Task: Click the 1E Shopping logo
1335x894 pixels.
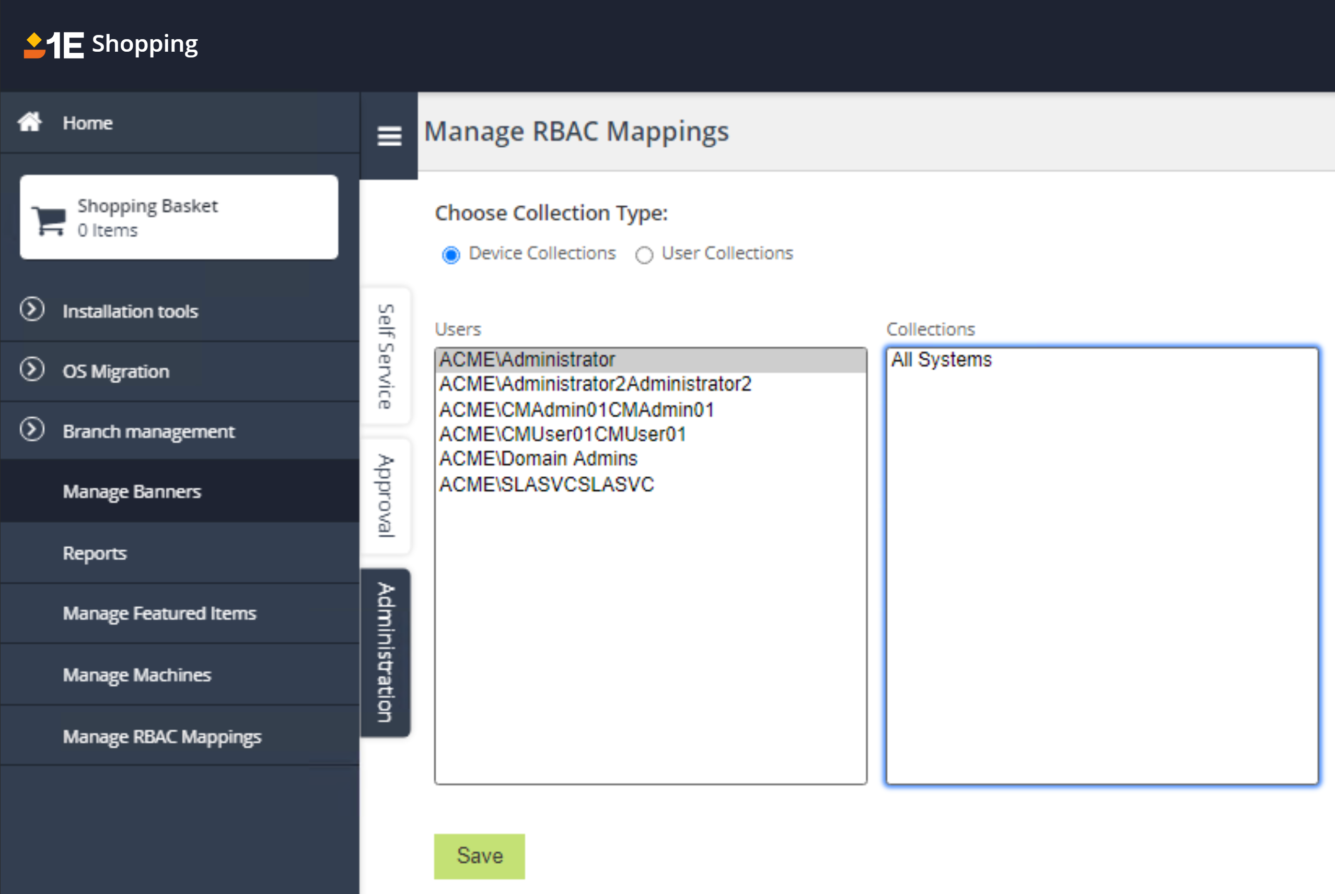Action: tap(111, 44)
